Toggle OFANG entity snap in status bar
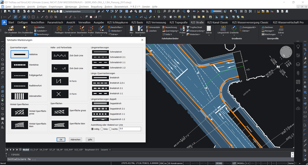The width and height of the screenshot is (308, 165). pyautogui.click(x=219, y=163)
